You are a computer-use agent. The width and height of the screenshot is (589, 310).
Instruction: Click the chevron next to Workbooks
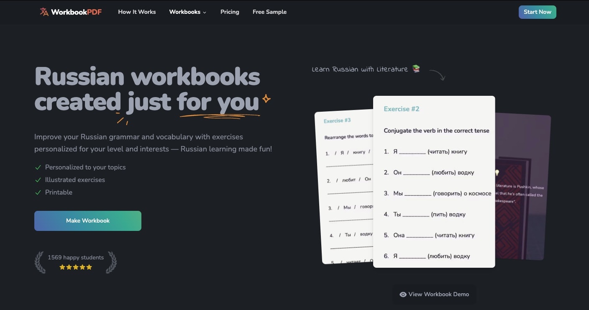(205, 13)
